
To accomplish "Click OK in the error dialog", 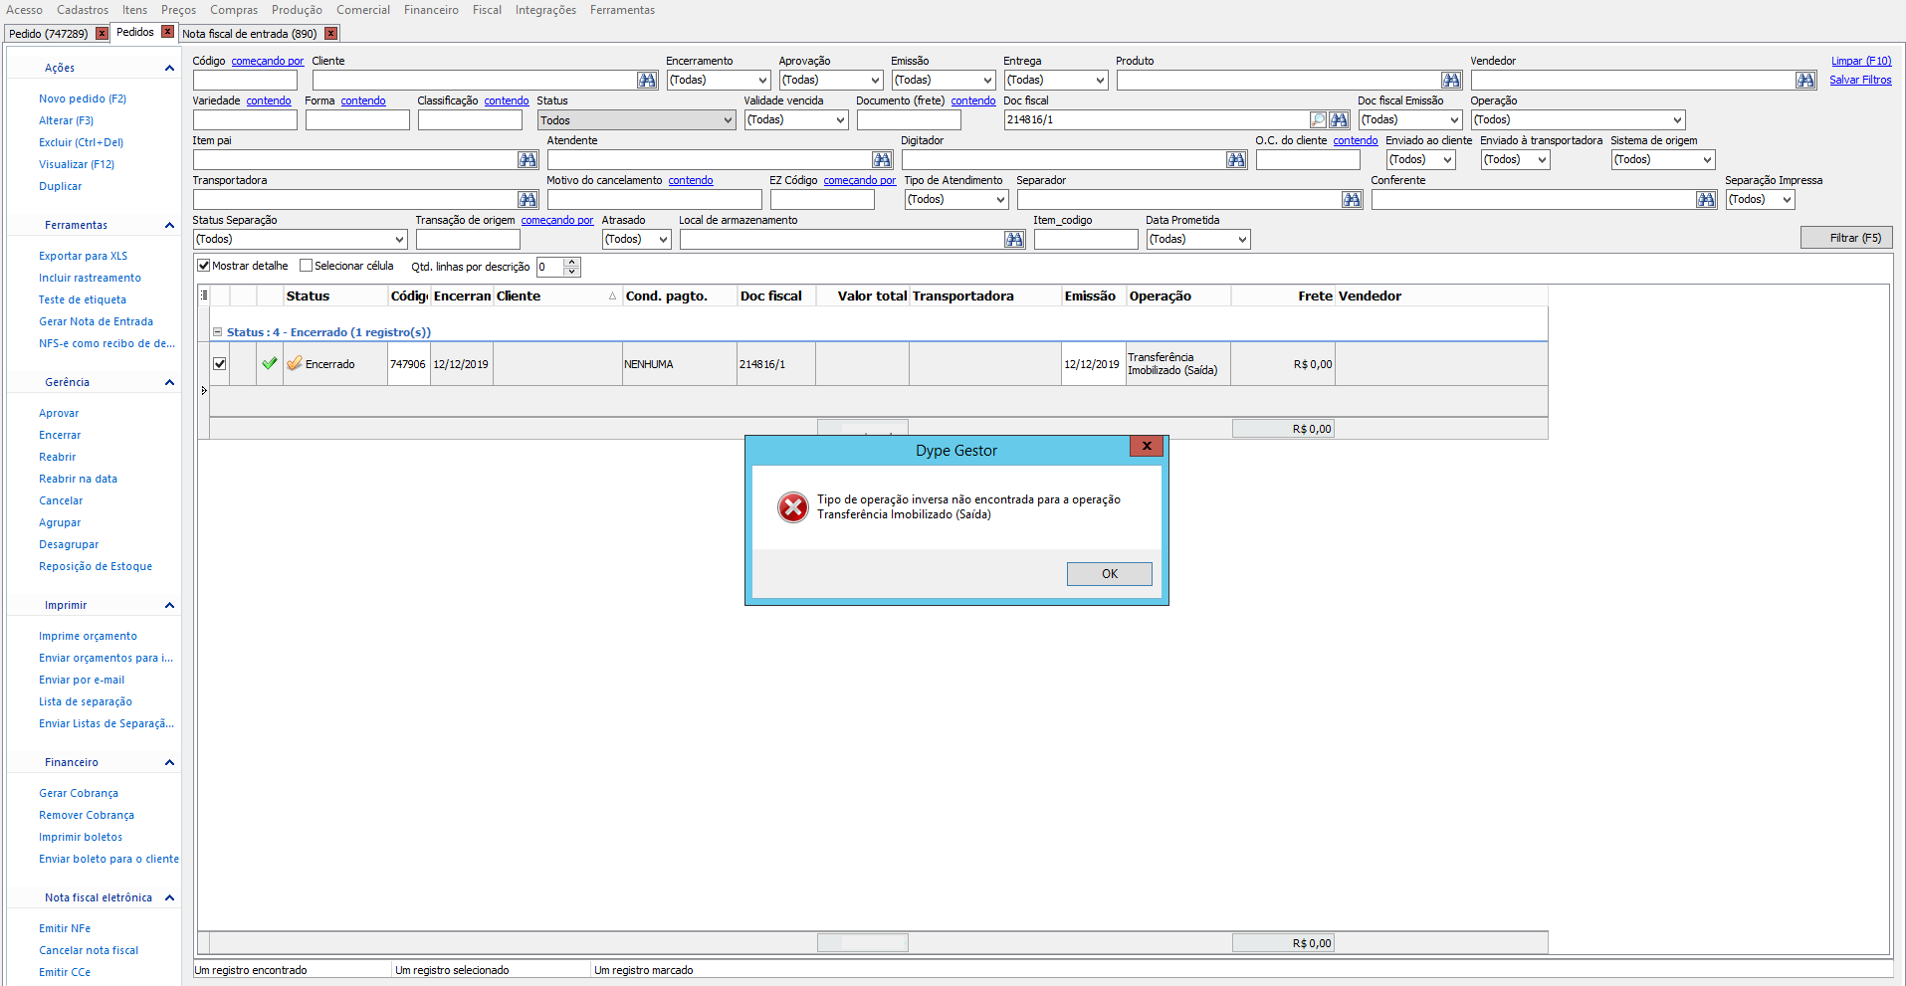I will pyautogui.click(x=1109, y=574).
